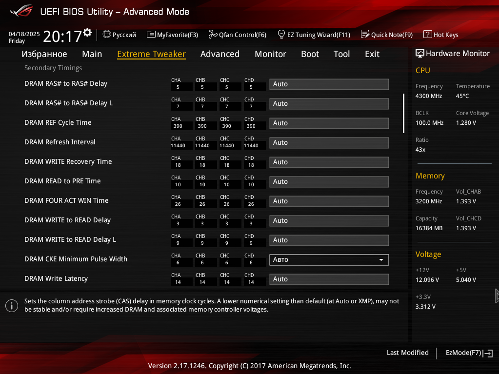Launch EZ Tuning Wizard lightbulb icon

pos(281,34)
